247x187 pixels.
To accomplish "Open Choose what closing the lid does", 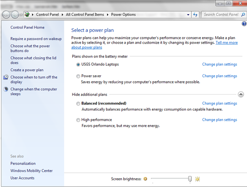I will coord(33,60).
